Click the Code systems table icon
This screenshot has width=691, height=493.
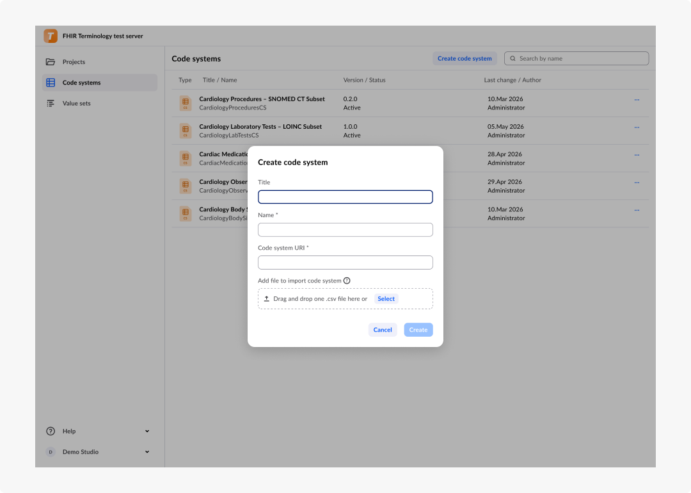(51, 83)
